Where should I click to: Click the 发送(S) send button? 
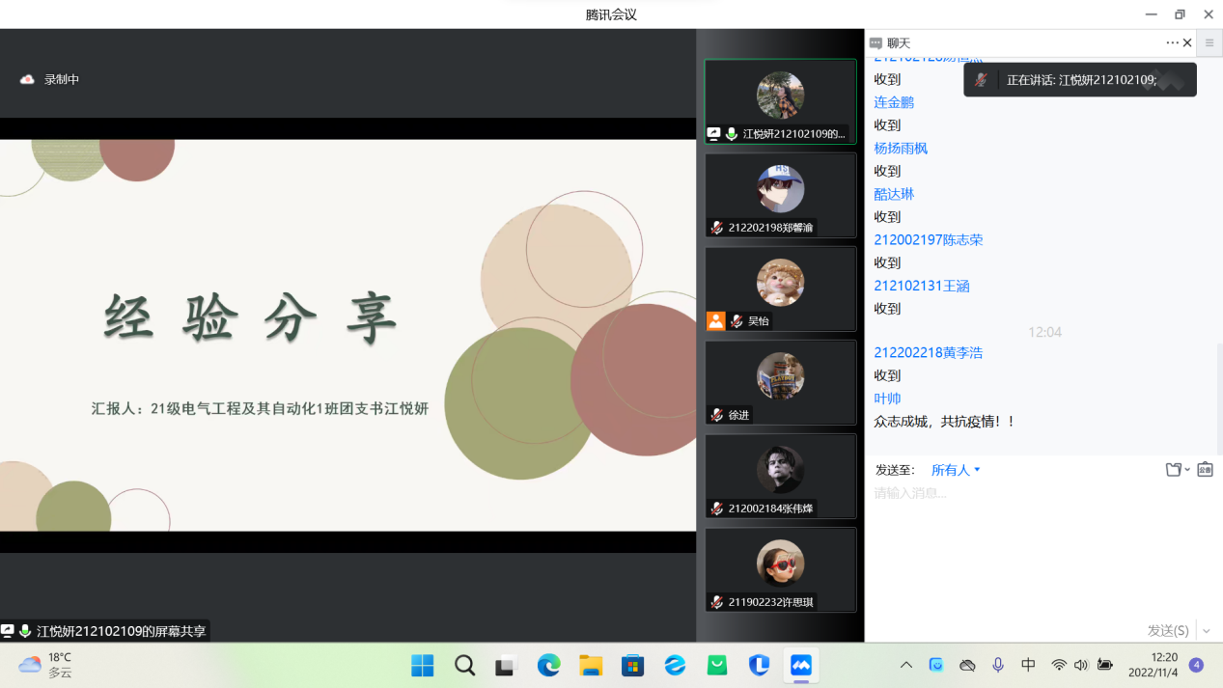click(1167, 629)
